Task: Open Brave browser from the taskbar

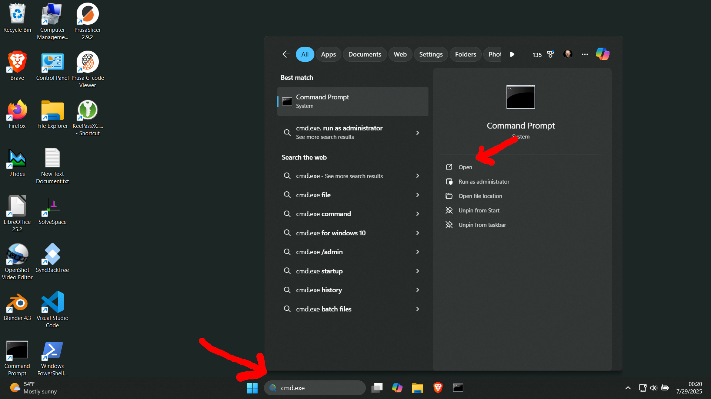Action: point(438,388)
